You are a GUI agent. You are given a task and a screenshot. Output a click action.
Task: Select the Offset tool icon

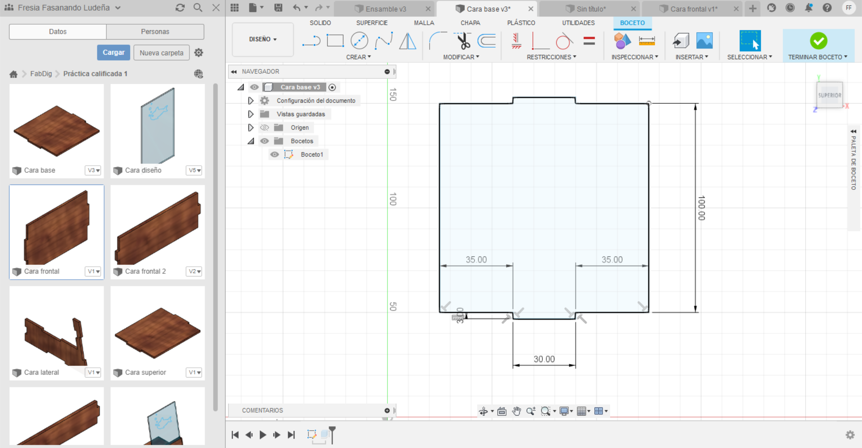coord(487,41)
